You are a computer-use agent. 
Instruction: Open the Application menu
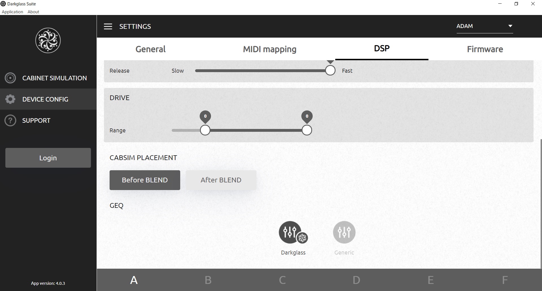(12, 12)
